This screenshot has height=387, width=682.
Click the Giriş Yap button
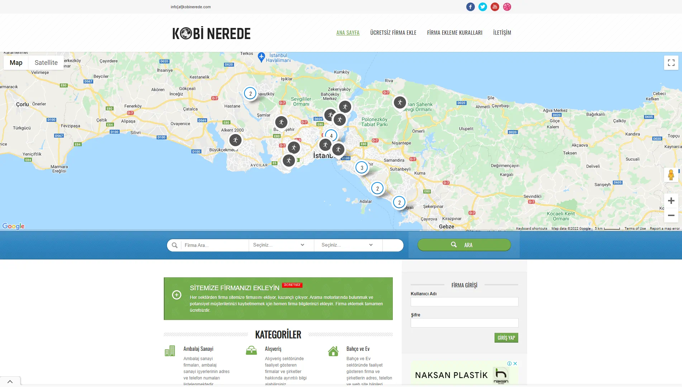506,338
